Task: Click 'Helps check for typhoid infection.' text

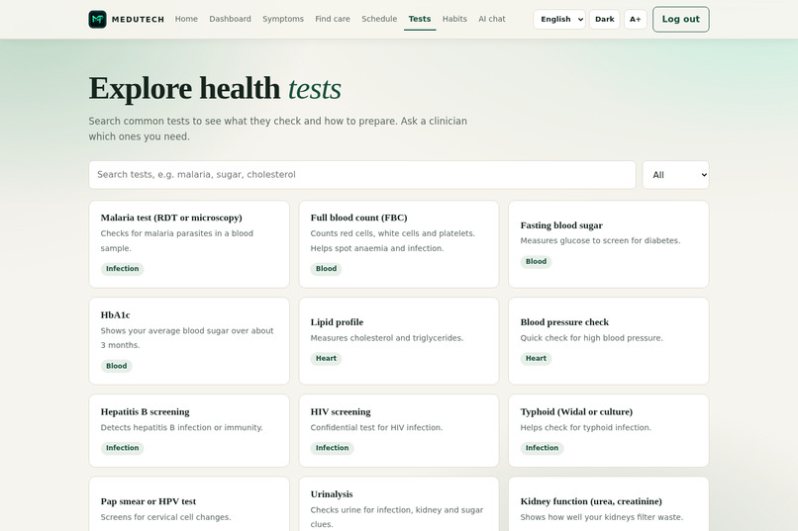Action: (586, 428)
